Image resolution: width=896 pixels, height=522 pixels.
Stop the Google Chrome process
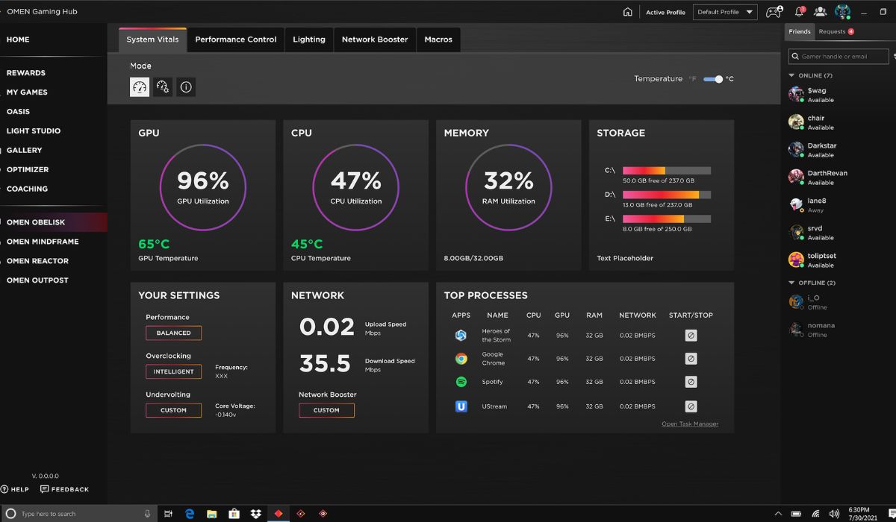[x=691, y=359]
